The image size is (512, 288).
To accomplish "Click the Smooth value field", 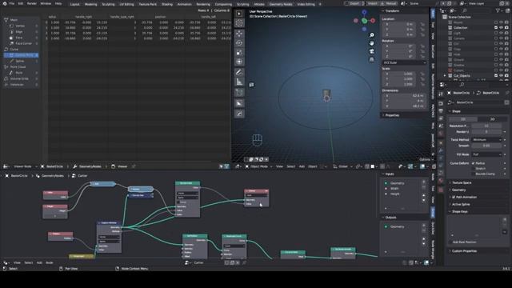I will pyautogui.click(x=486, y=146).
